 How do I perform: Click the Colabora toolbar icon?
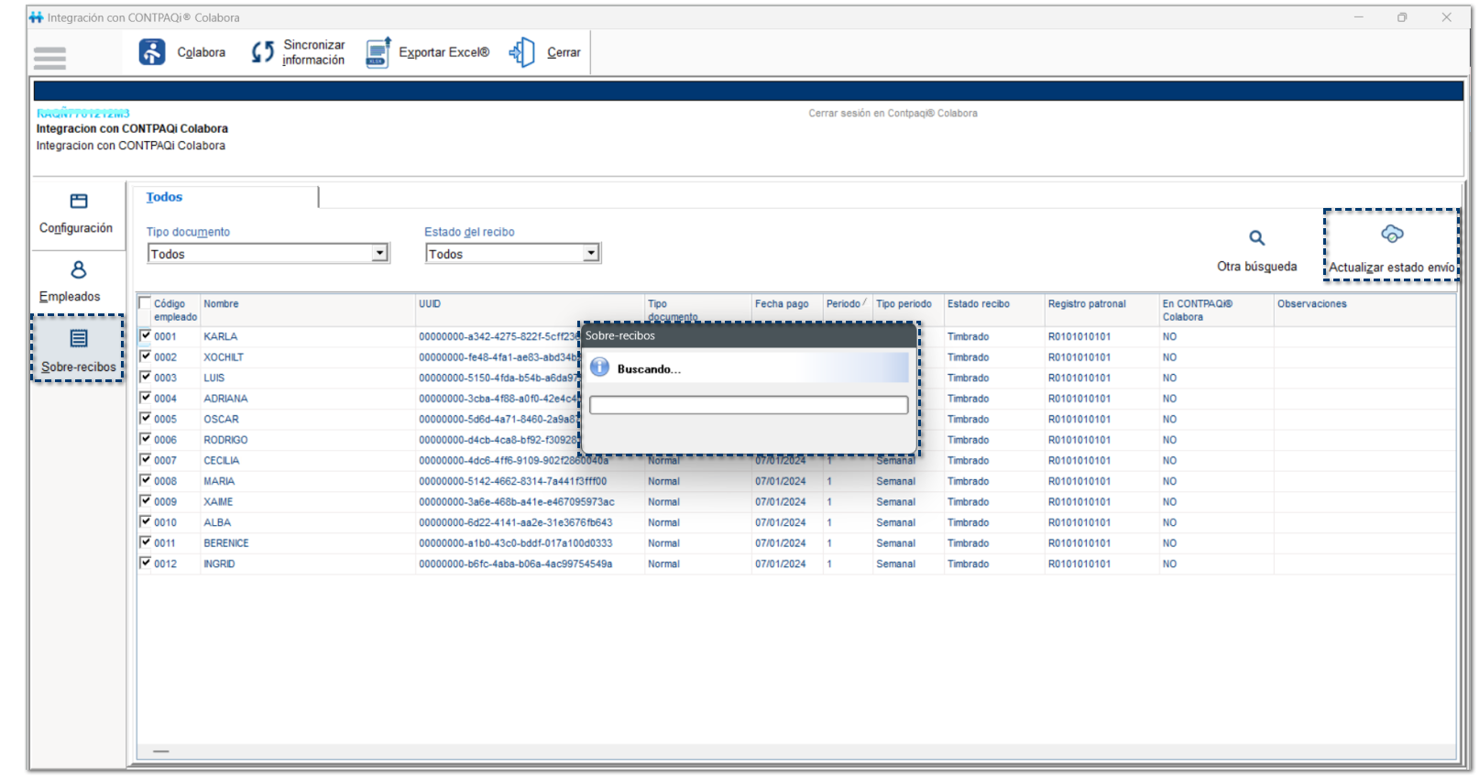(x=152, y=52)
